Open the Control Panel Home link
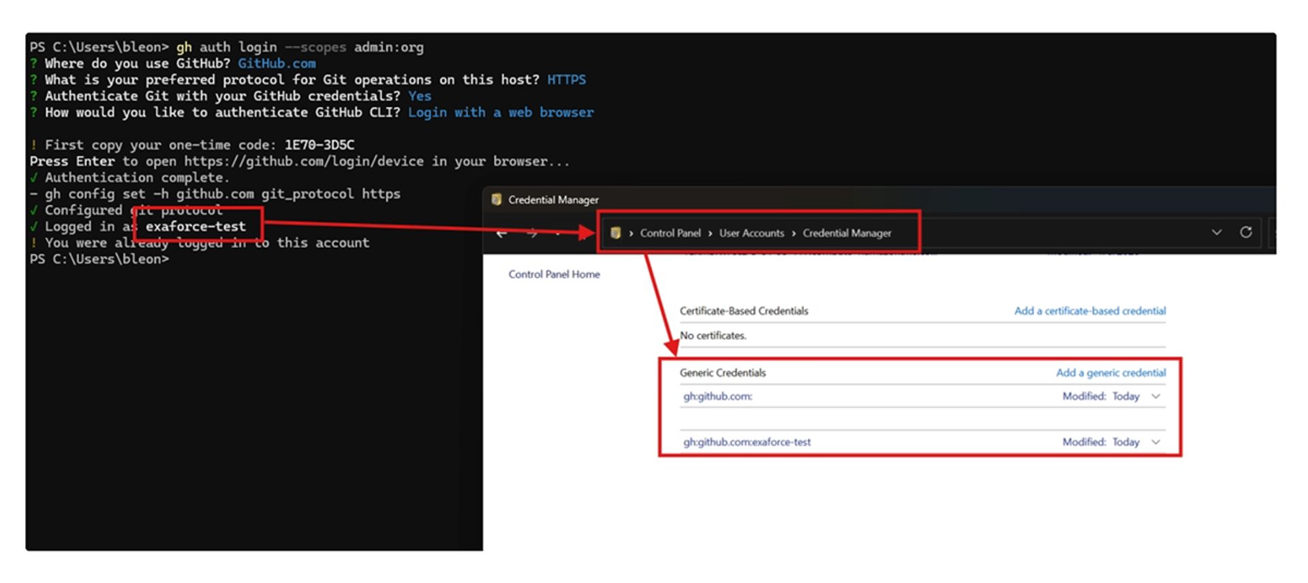 554,274
